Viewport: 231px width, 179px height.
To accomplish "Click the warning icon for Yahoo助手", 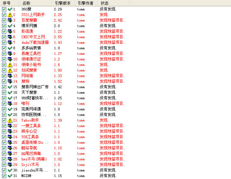I will [x=10, y=120].
